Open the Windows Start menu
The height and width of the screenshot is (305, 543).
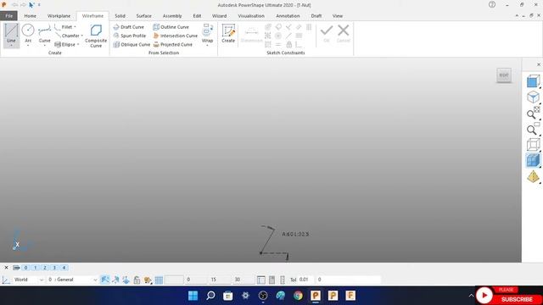click(x=193, y=296)
